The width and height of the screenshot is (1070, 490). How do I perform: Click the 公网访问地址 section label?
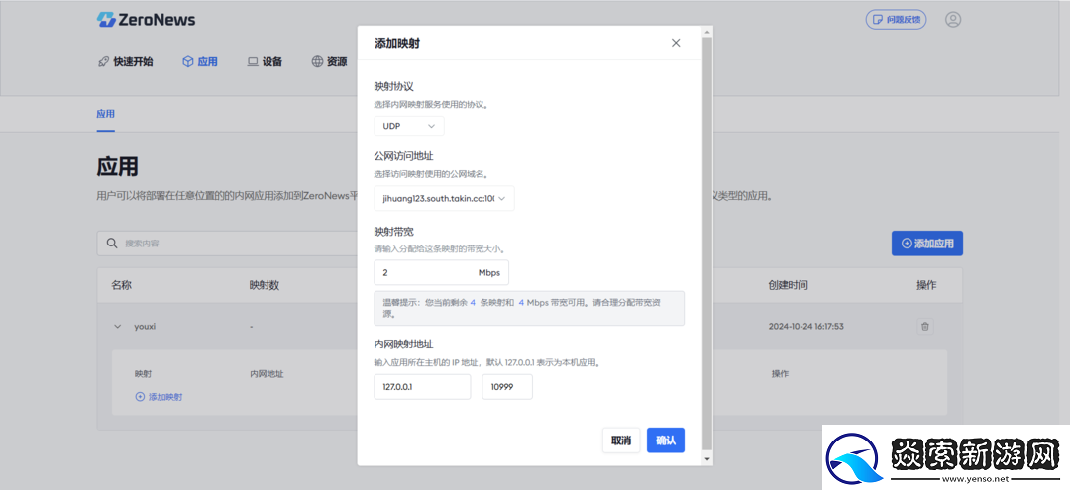click(x=403, y=156)
